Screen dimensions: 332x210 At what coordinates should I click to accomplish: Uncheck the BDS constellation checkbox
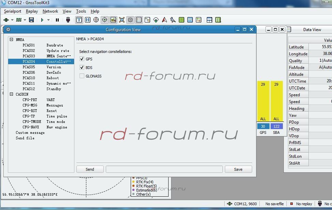point(82,68)
